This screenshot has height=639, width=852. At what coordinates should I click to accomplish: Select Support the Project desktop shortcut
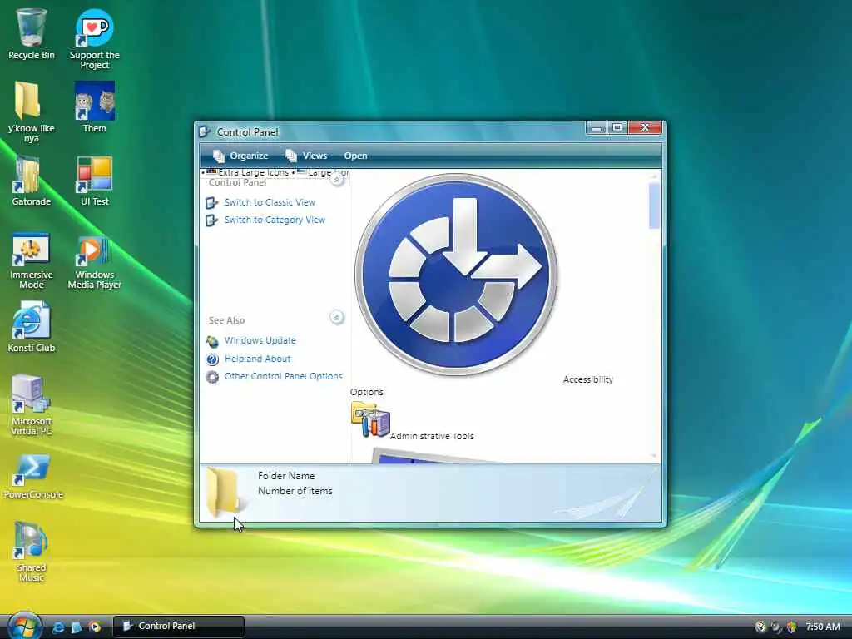coord(95,39)
